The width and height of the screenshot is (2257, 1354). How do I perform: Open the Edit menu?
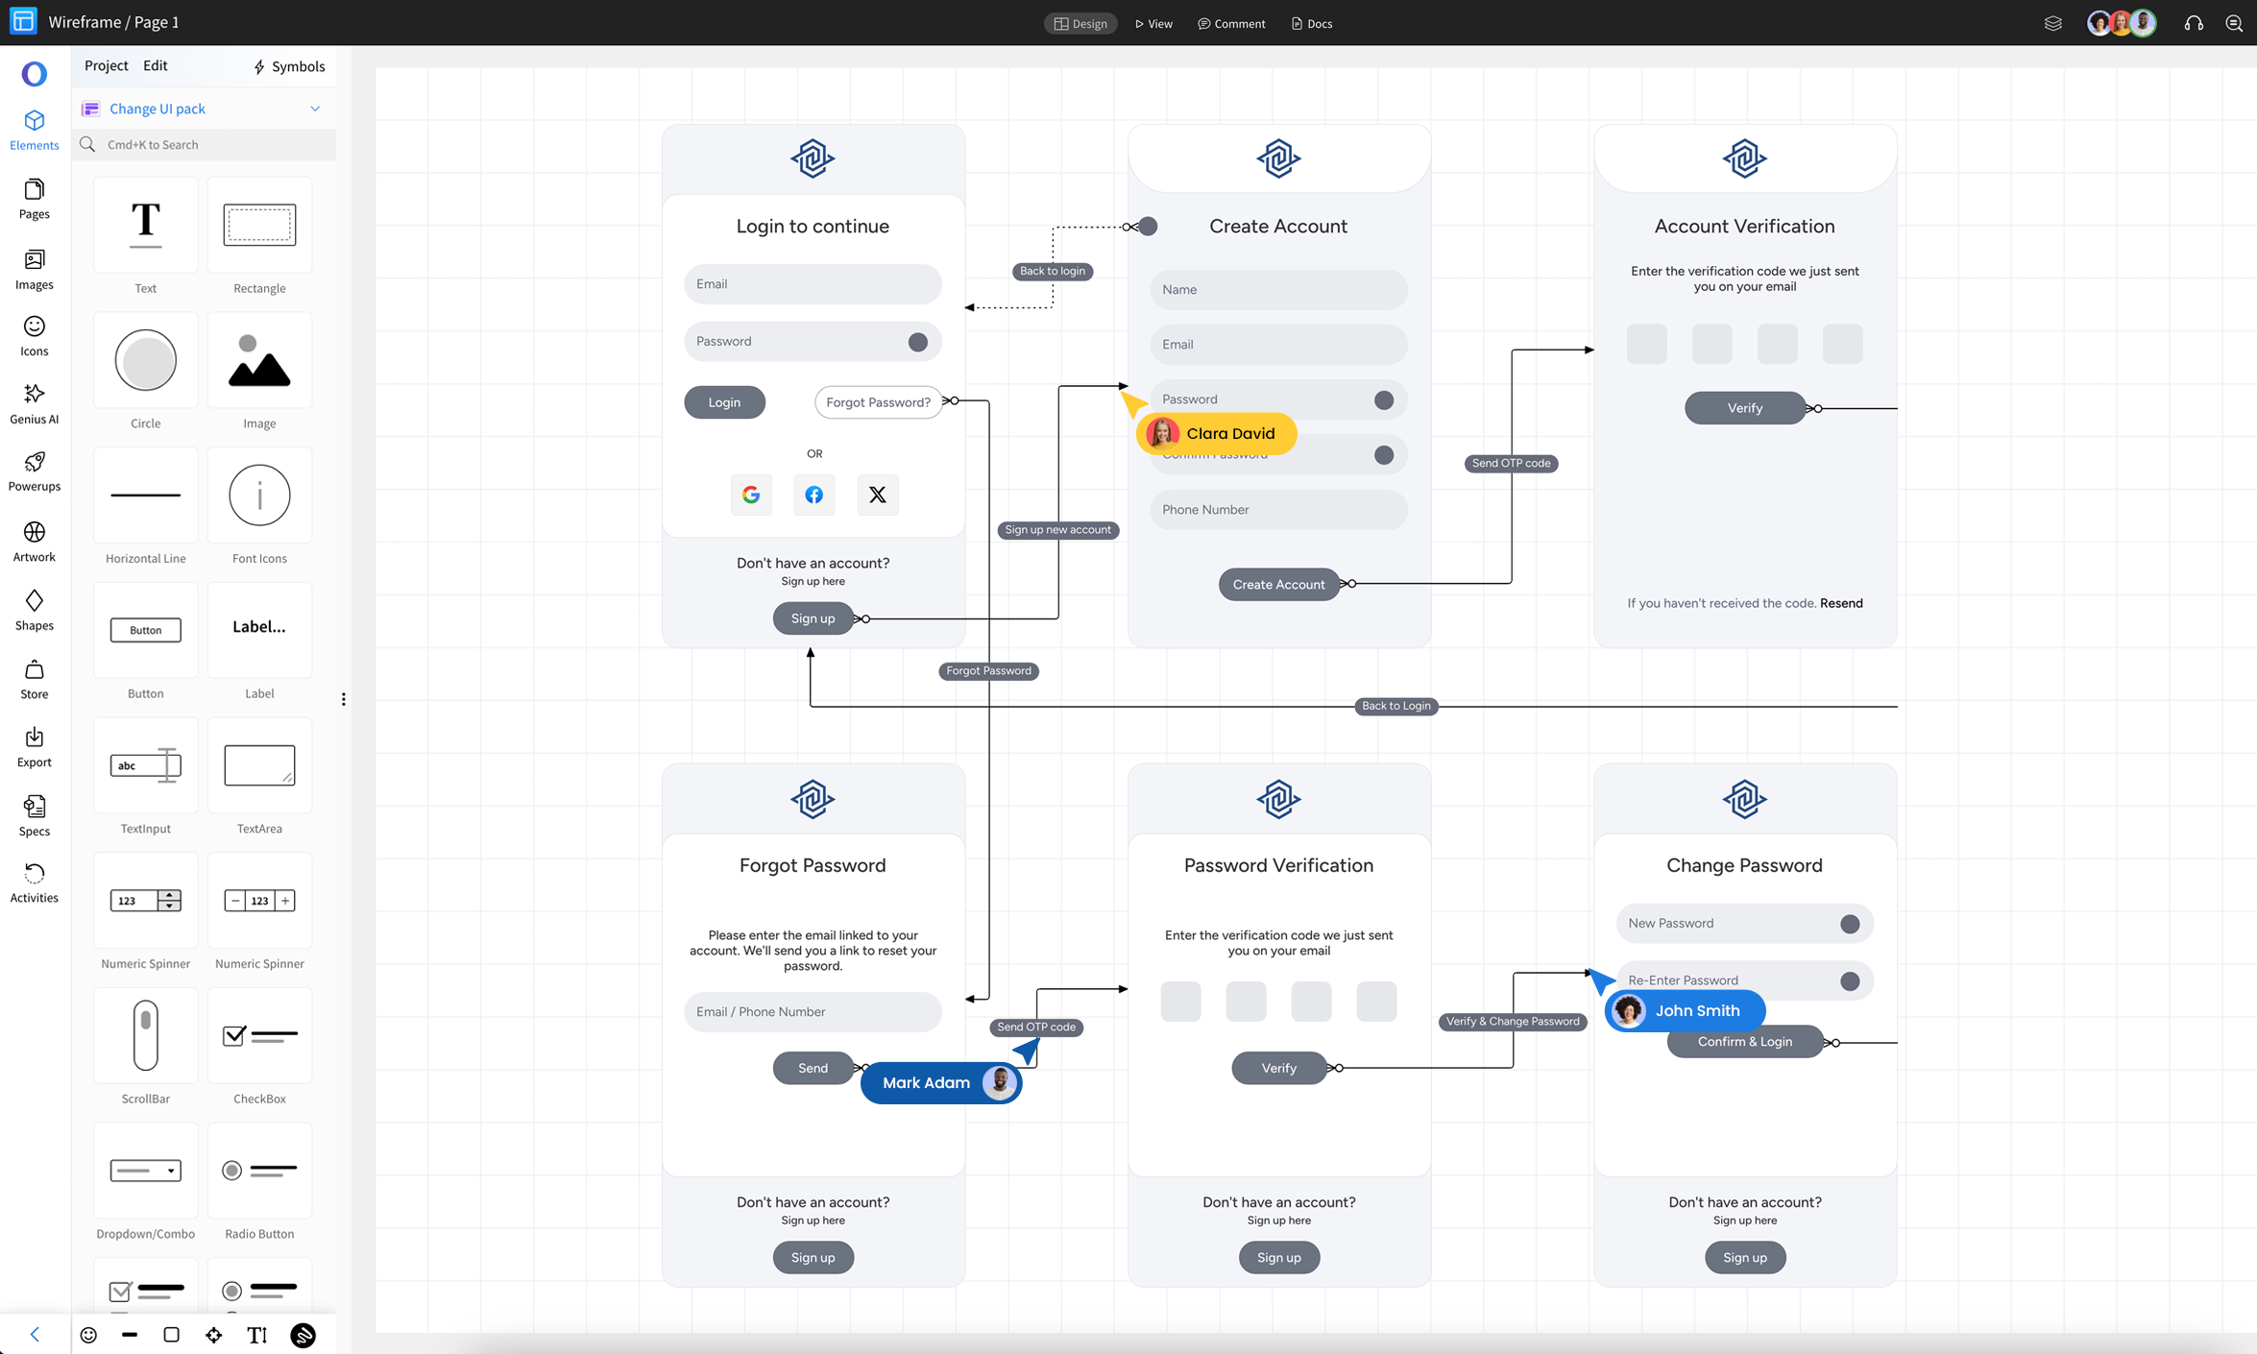(x=155, y=65)
